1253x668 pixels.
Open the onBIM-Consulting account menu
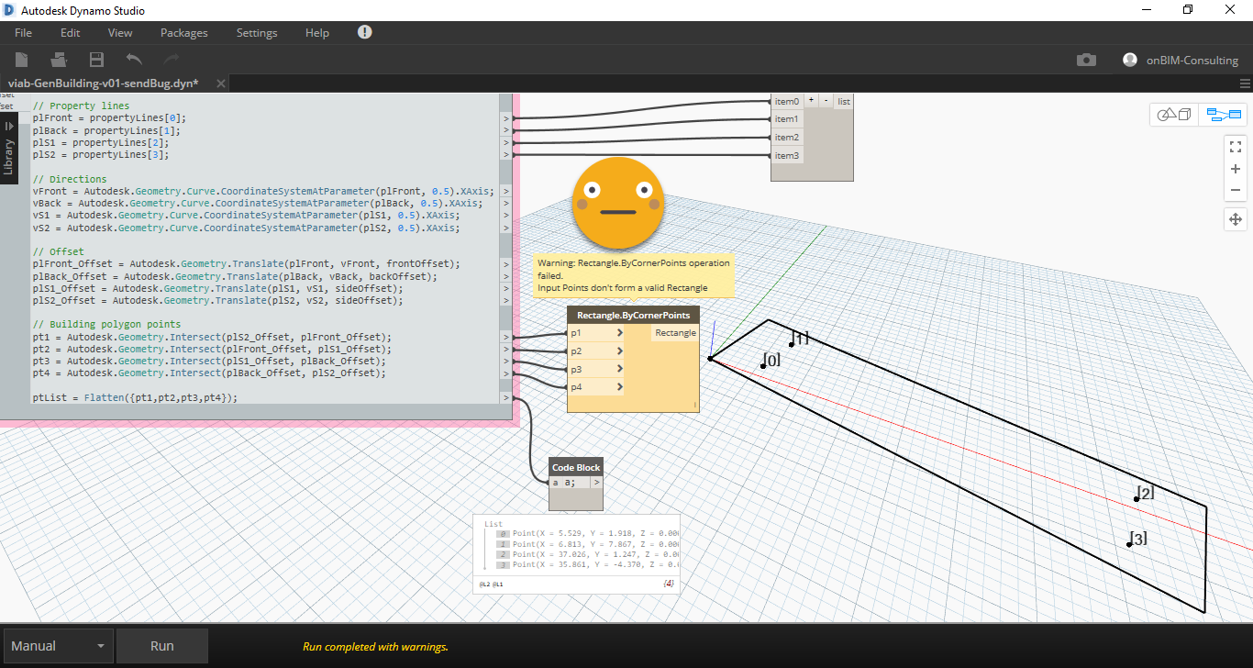click(1181, 60)
